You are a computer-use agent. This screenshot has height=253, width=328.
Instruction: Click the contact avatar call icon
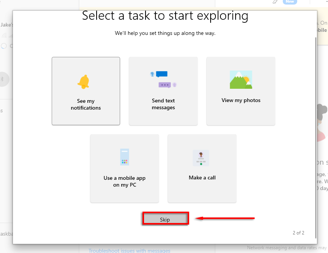[x=201, y=158]
